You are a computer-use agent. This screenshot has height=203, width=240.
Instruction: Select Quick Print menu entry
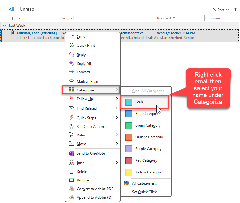tap(93, 45)
